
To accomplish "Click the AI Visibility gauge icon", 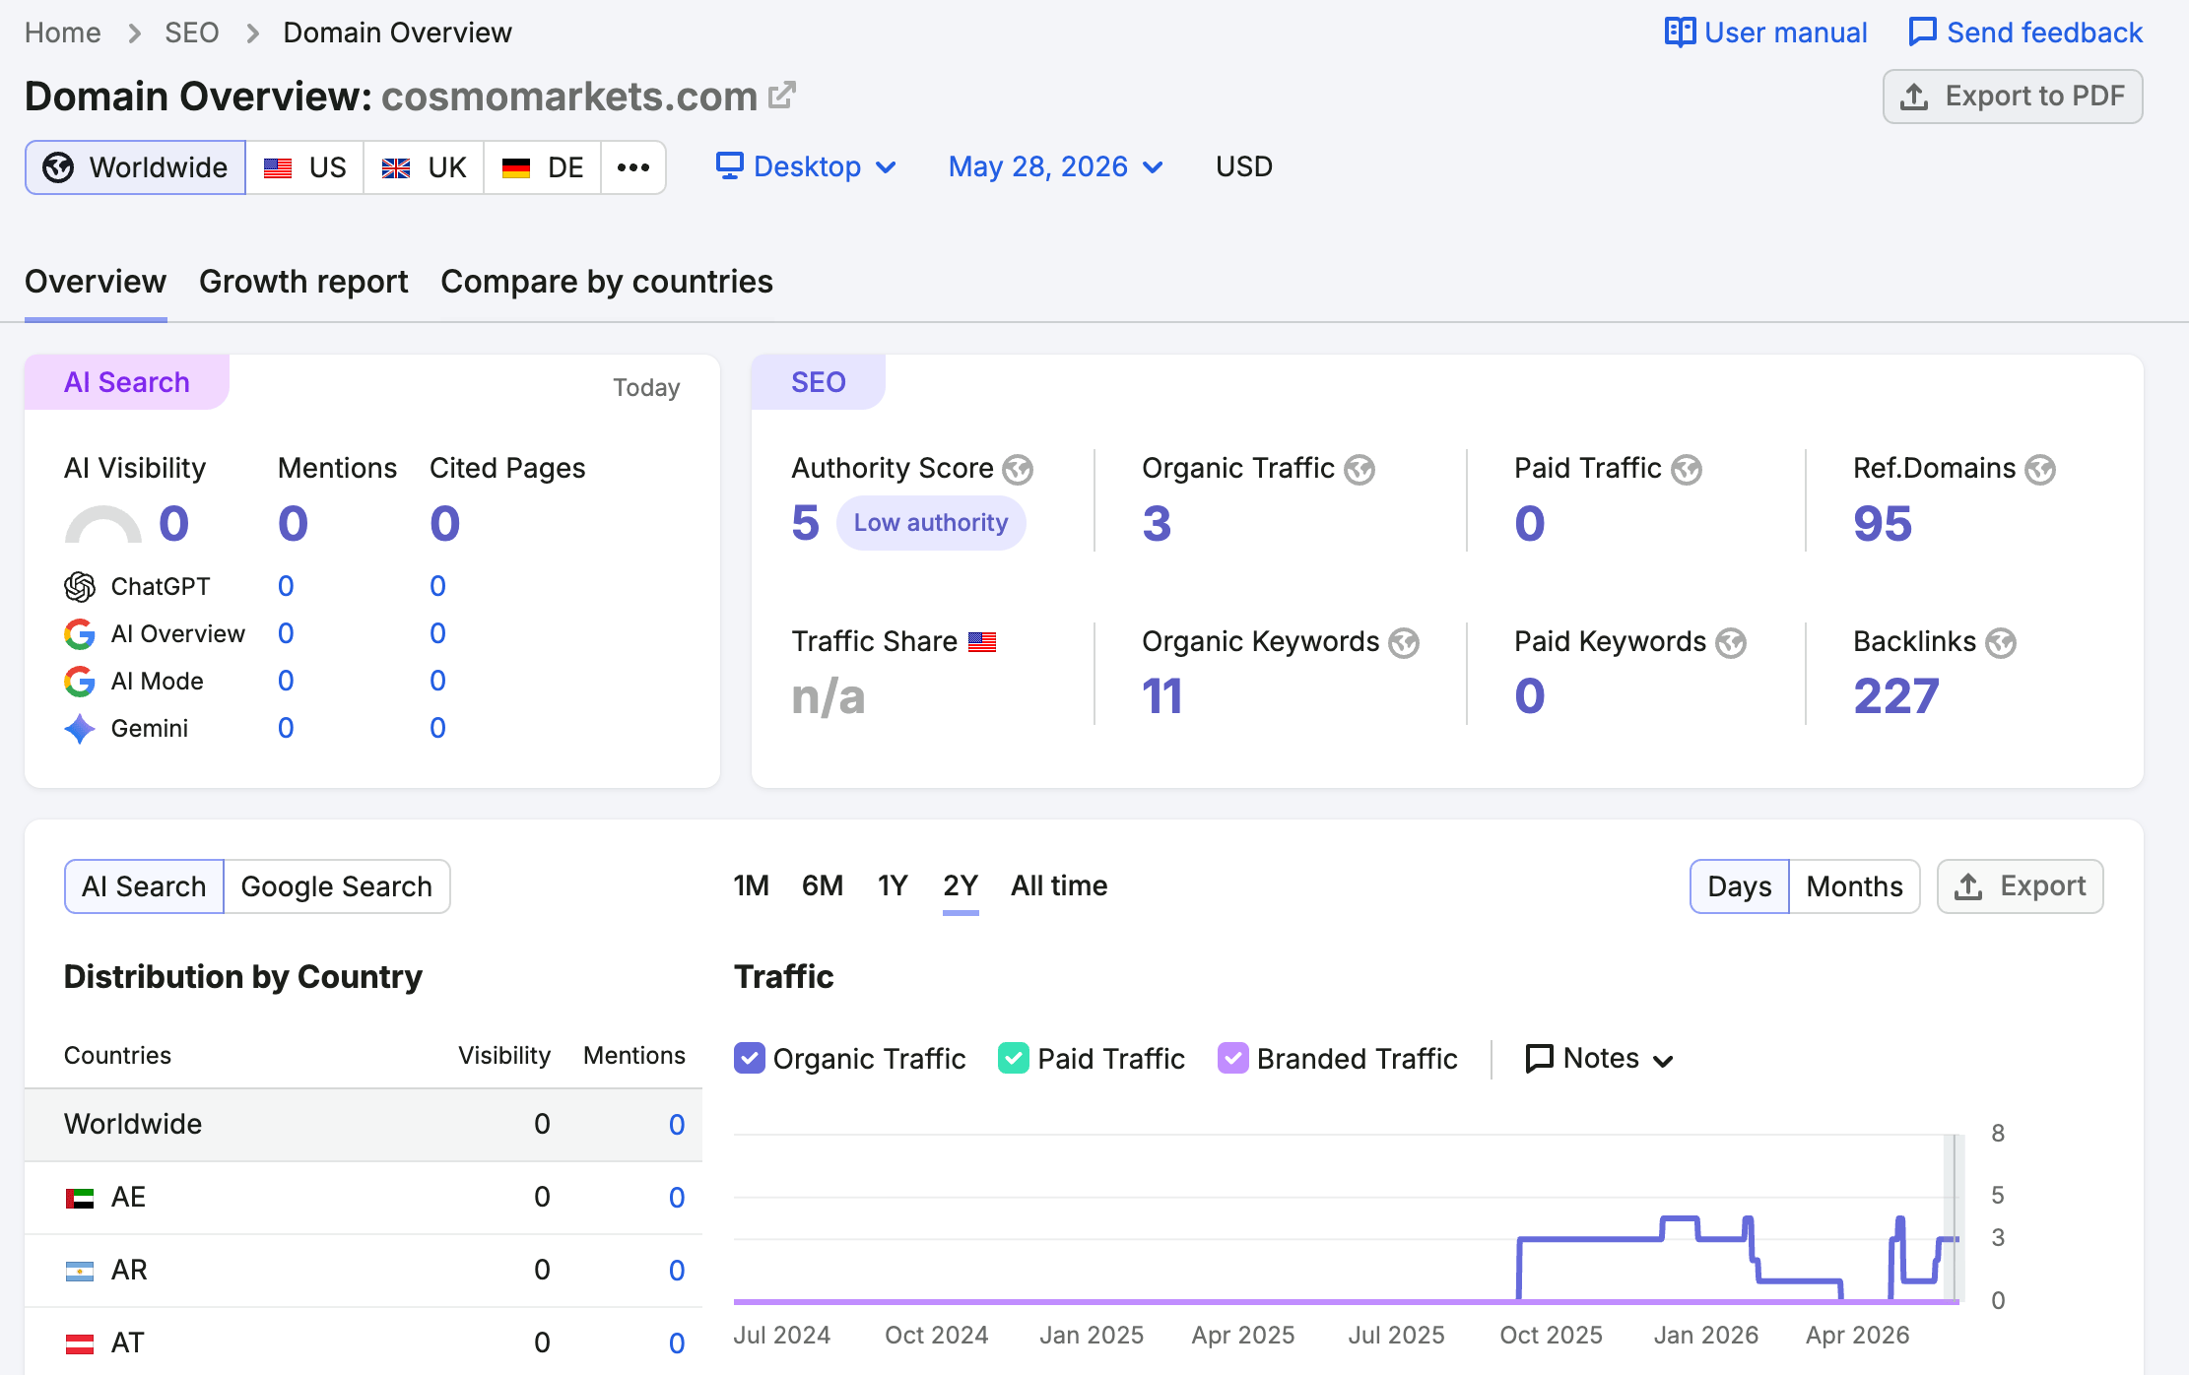I will point(103,524).
